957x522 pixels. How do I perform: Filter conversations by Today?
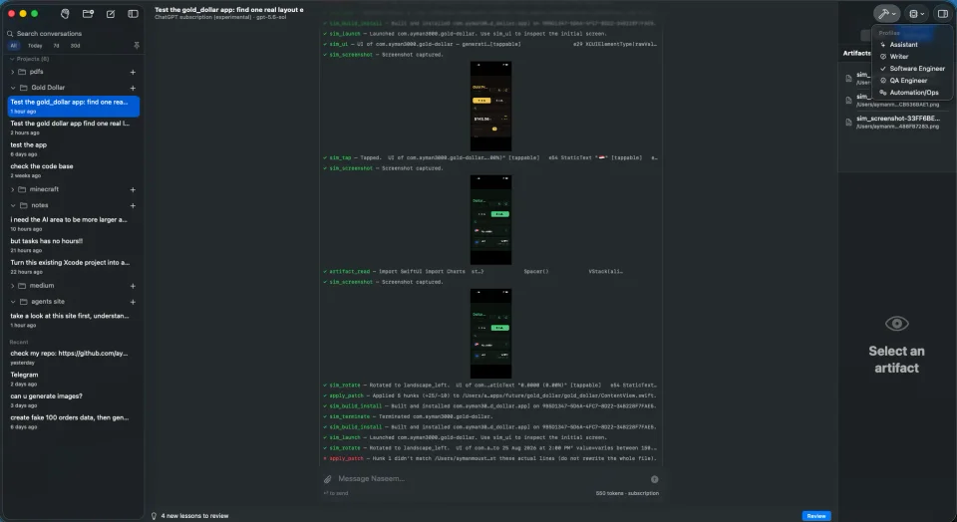pos(35,46)
